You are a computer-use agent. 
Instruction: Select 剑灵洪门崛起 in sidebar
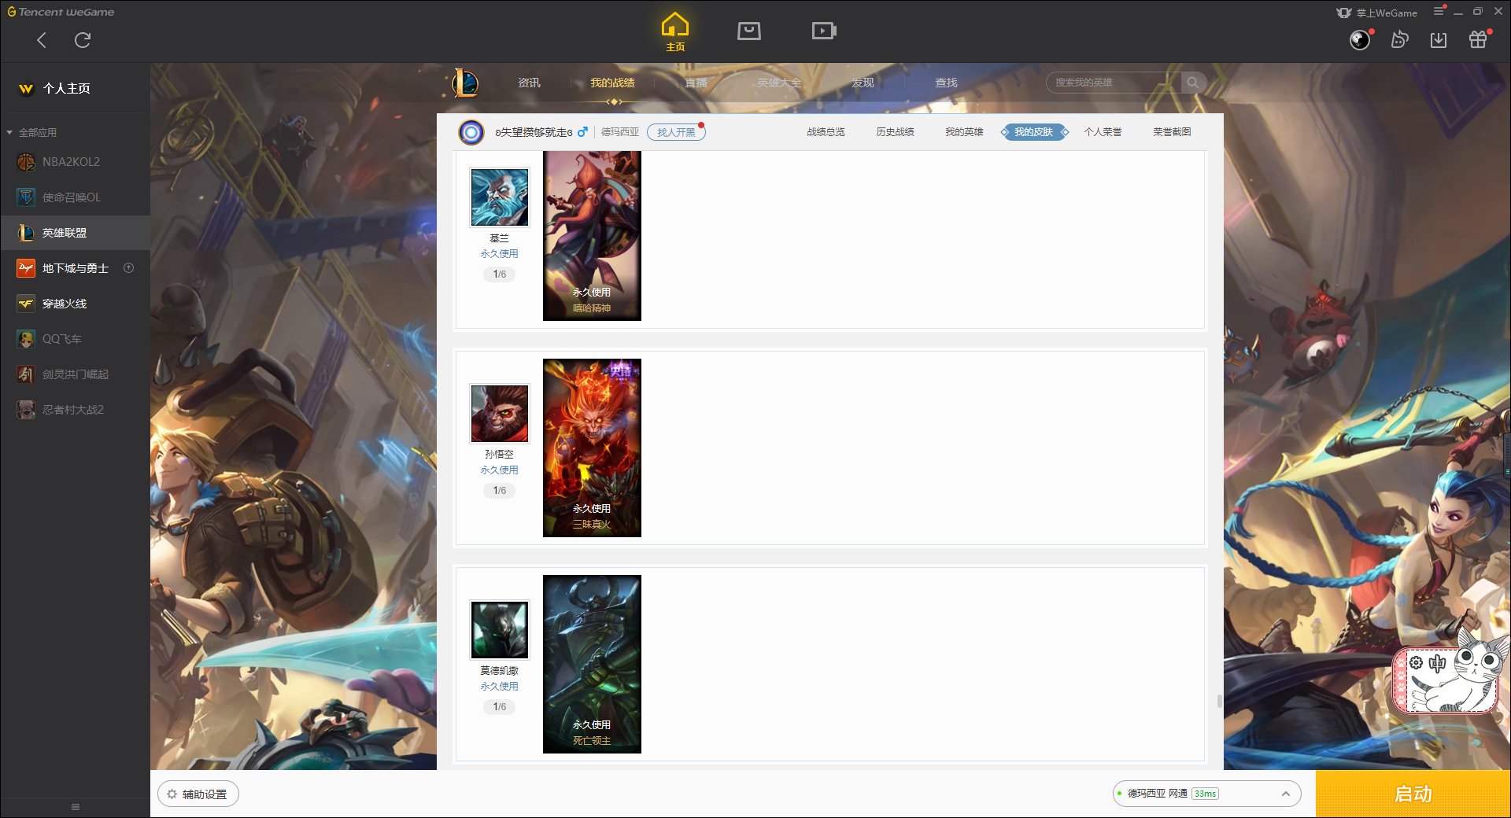(75, 374)
